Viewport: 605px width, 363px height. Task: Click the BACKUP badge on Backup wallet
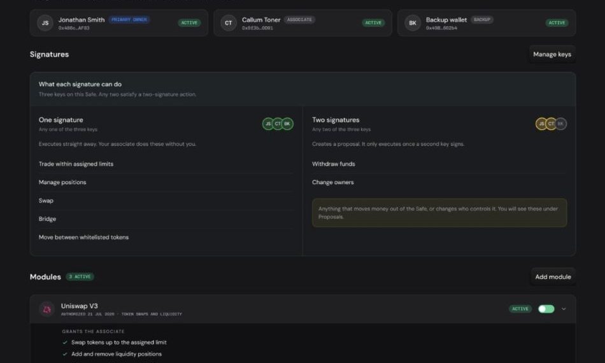481,20
